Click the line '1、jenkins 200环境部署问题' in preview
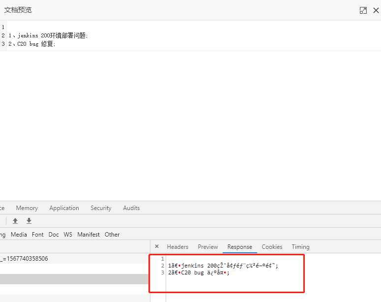The image size is (381, 302). [48, 35]
